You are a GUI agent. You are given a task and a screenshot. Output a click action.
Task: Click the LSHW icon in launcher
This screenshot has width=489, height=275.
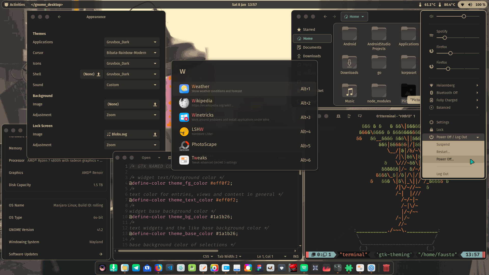(x=184, y=131)
